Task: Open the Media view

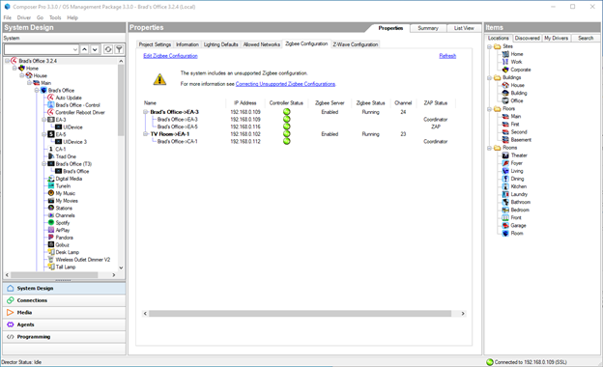Action: [x=64, y=312]
